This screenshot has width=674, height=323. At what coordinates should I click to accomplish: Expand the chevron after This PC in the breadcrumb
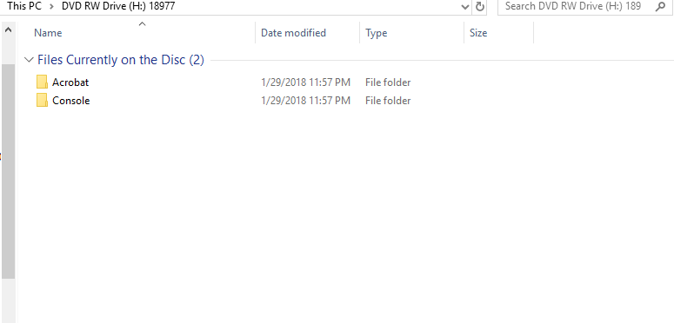pos(51,6)
